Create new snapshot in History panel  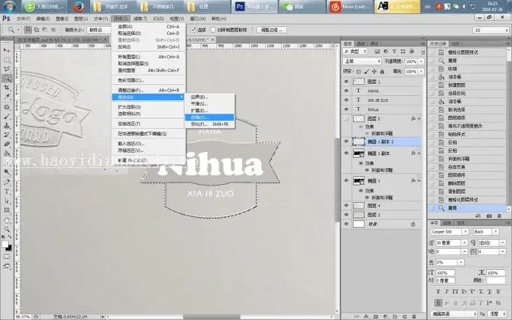489,216
